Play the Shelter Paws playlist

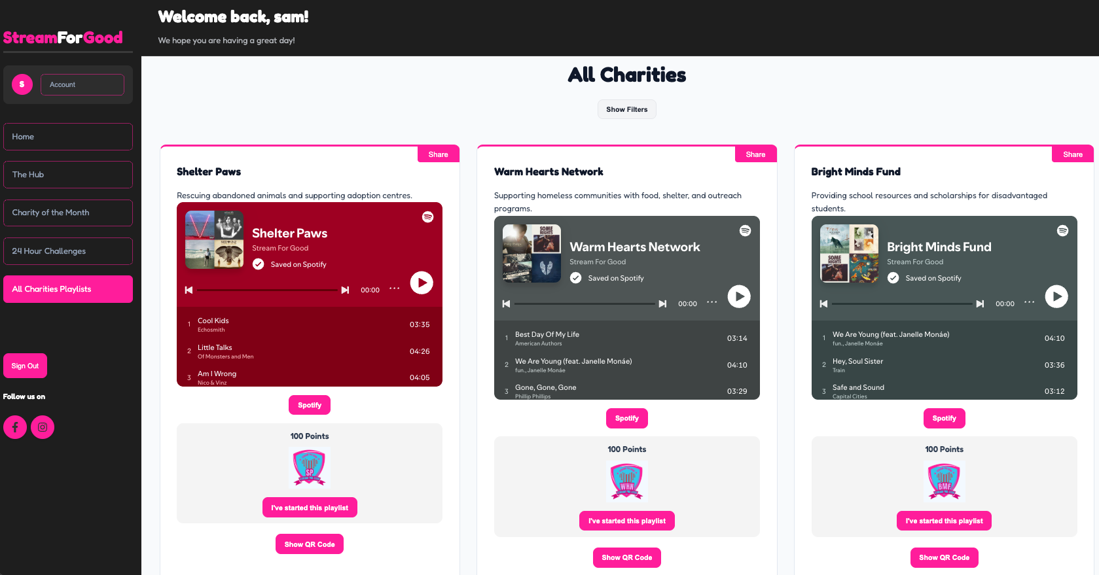point(422,283)
